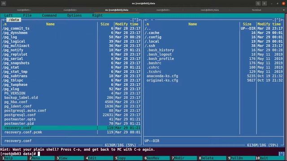Open command history [^] at prompt end
The image size is (287, 161).
282,154
